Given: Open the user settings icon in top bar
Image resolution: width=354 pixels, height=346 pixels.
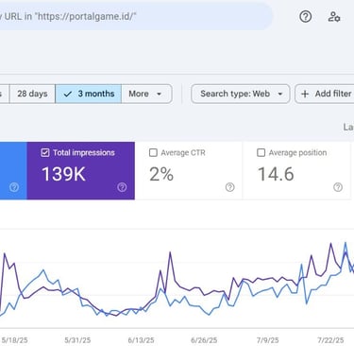Looking at the screenshot, I should [x=334, y=16].
